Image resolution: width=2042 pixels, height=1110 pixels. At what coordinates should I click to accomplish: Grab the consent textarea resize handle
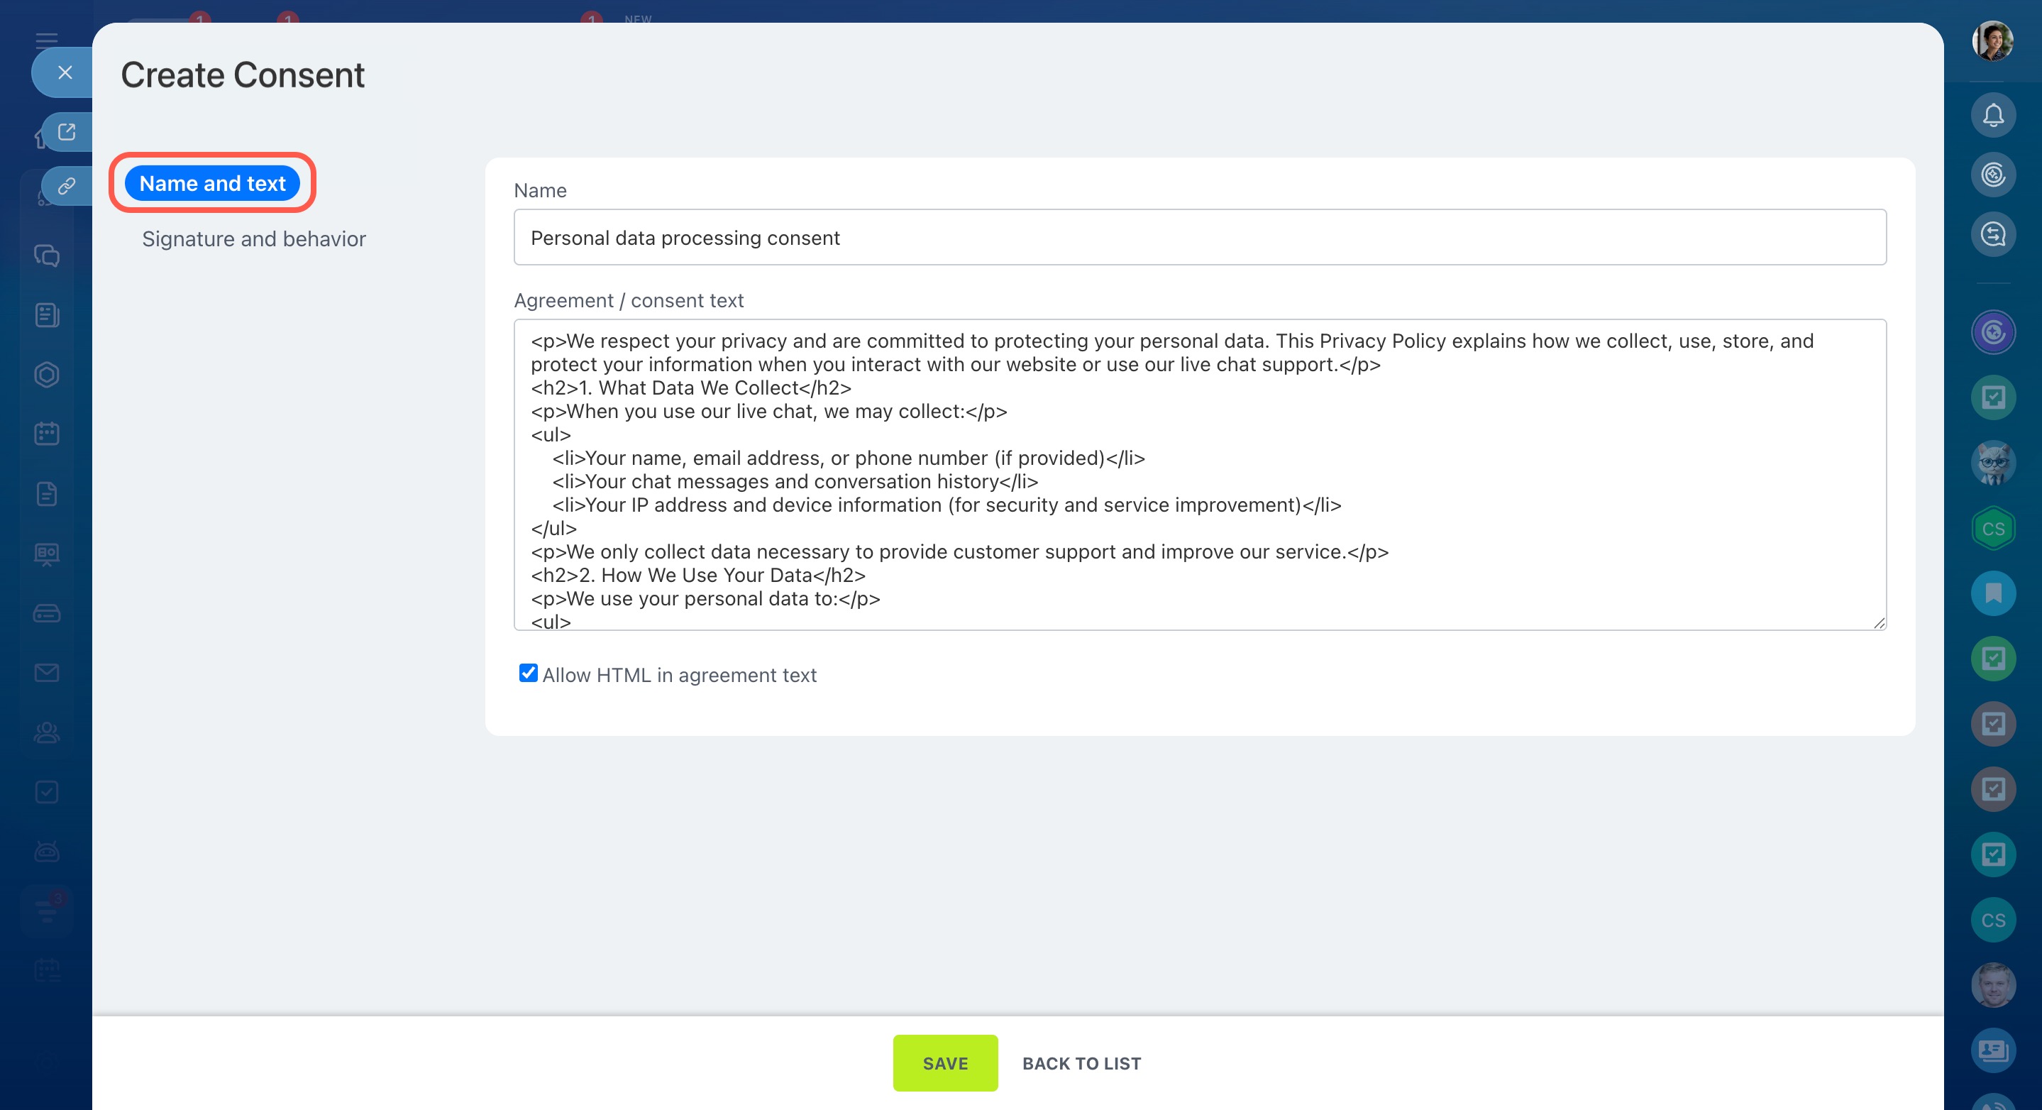tap(1879, 623)
